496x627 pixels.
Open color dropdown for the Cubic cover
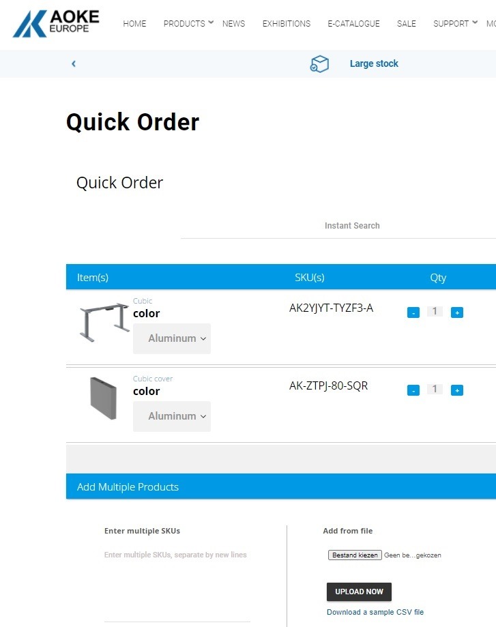click(x=172, y=416)
